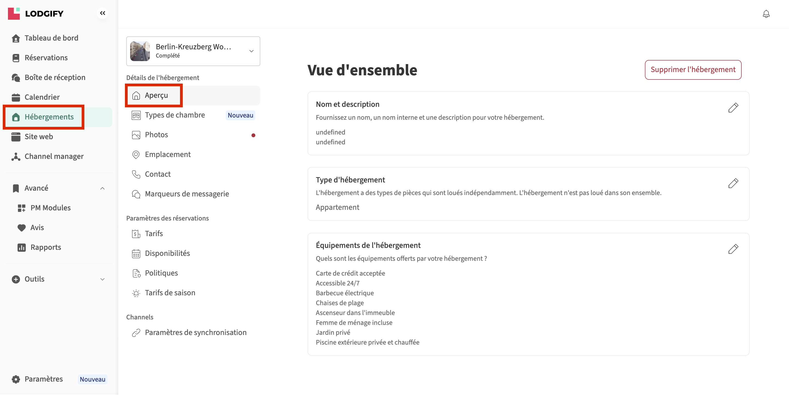
Task: Open the Berlin-Kreuzberg property dropdown
Action: tap(251, 51)
